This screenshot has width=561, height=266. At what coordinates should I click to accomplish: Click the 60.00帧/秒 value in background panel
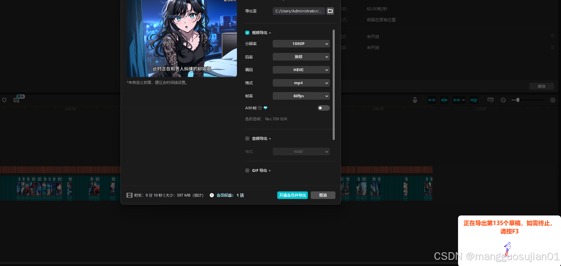coord(377,9)
